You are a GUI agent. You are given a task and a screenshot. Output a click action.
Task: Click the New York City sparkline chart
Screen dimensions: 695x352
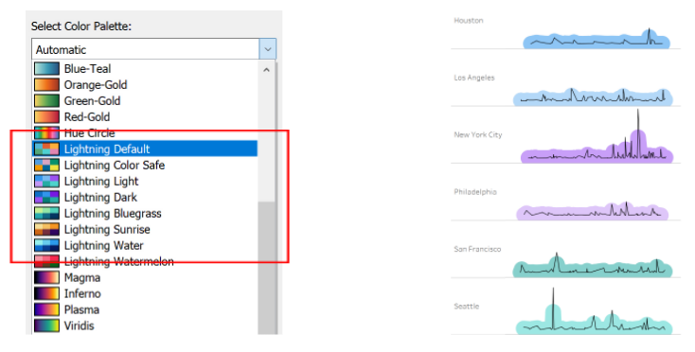597,136
